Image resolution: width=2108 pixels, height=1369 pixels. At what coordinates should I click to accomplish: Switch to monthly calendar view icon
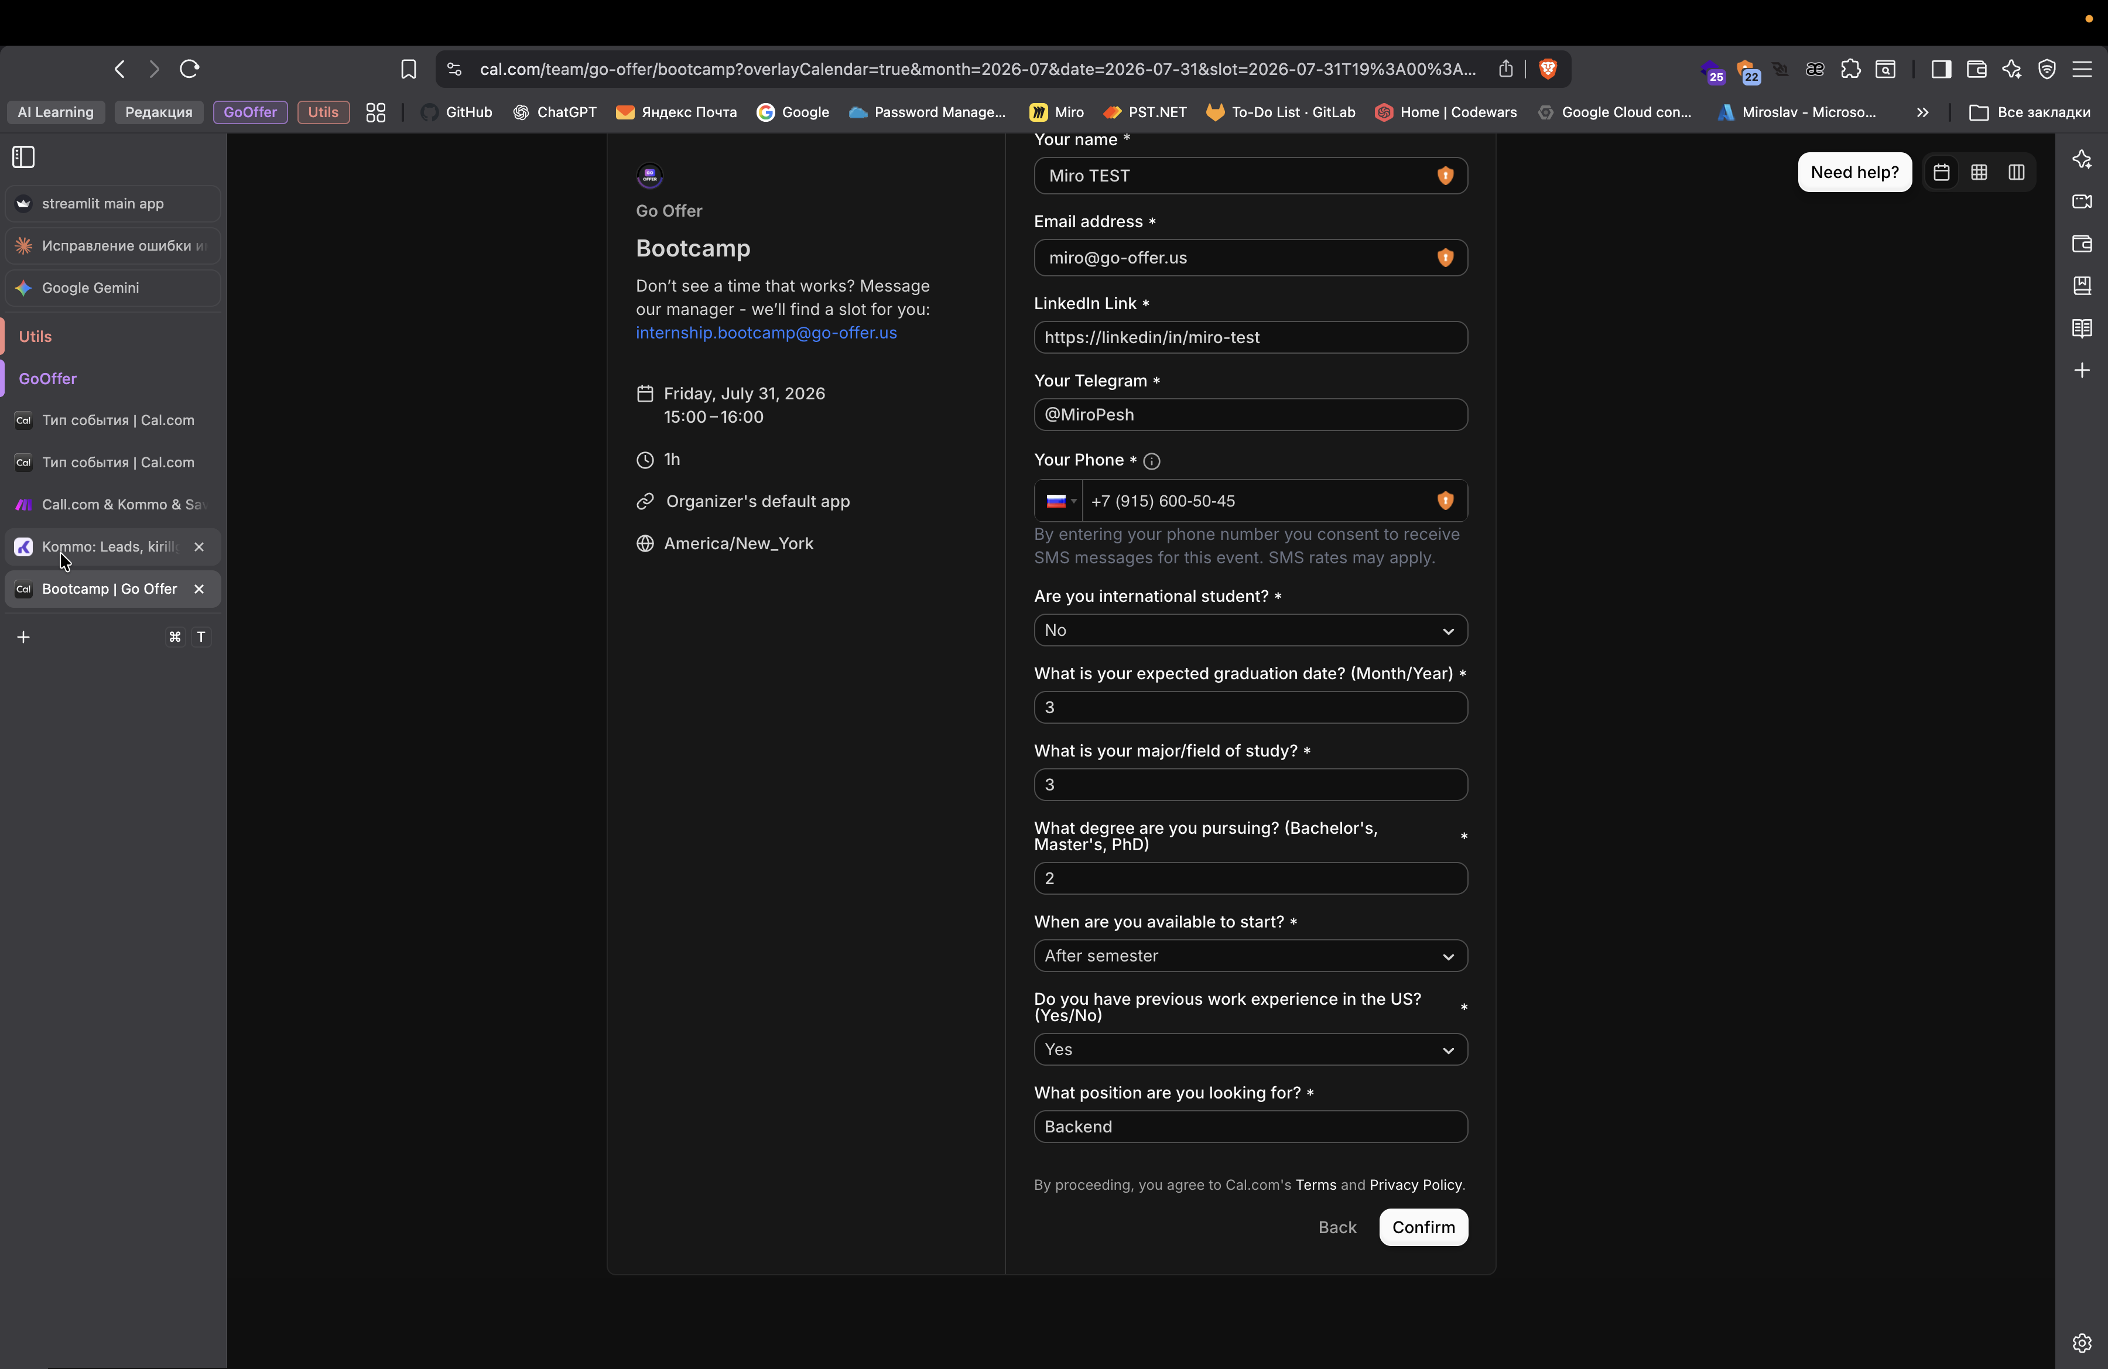[1942, 173]
